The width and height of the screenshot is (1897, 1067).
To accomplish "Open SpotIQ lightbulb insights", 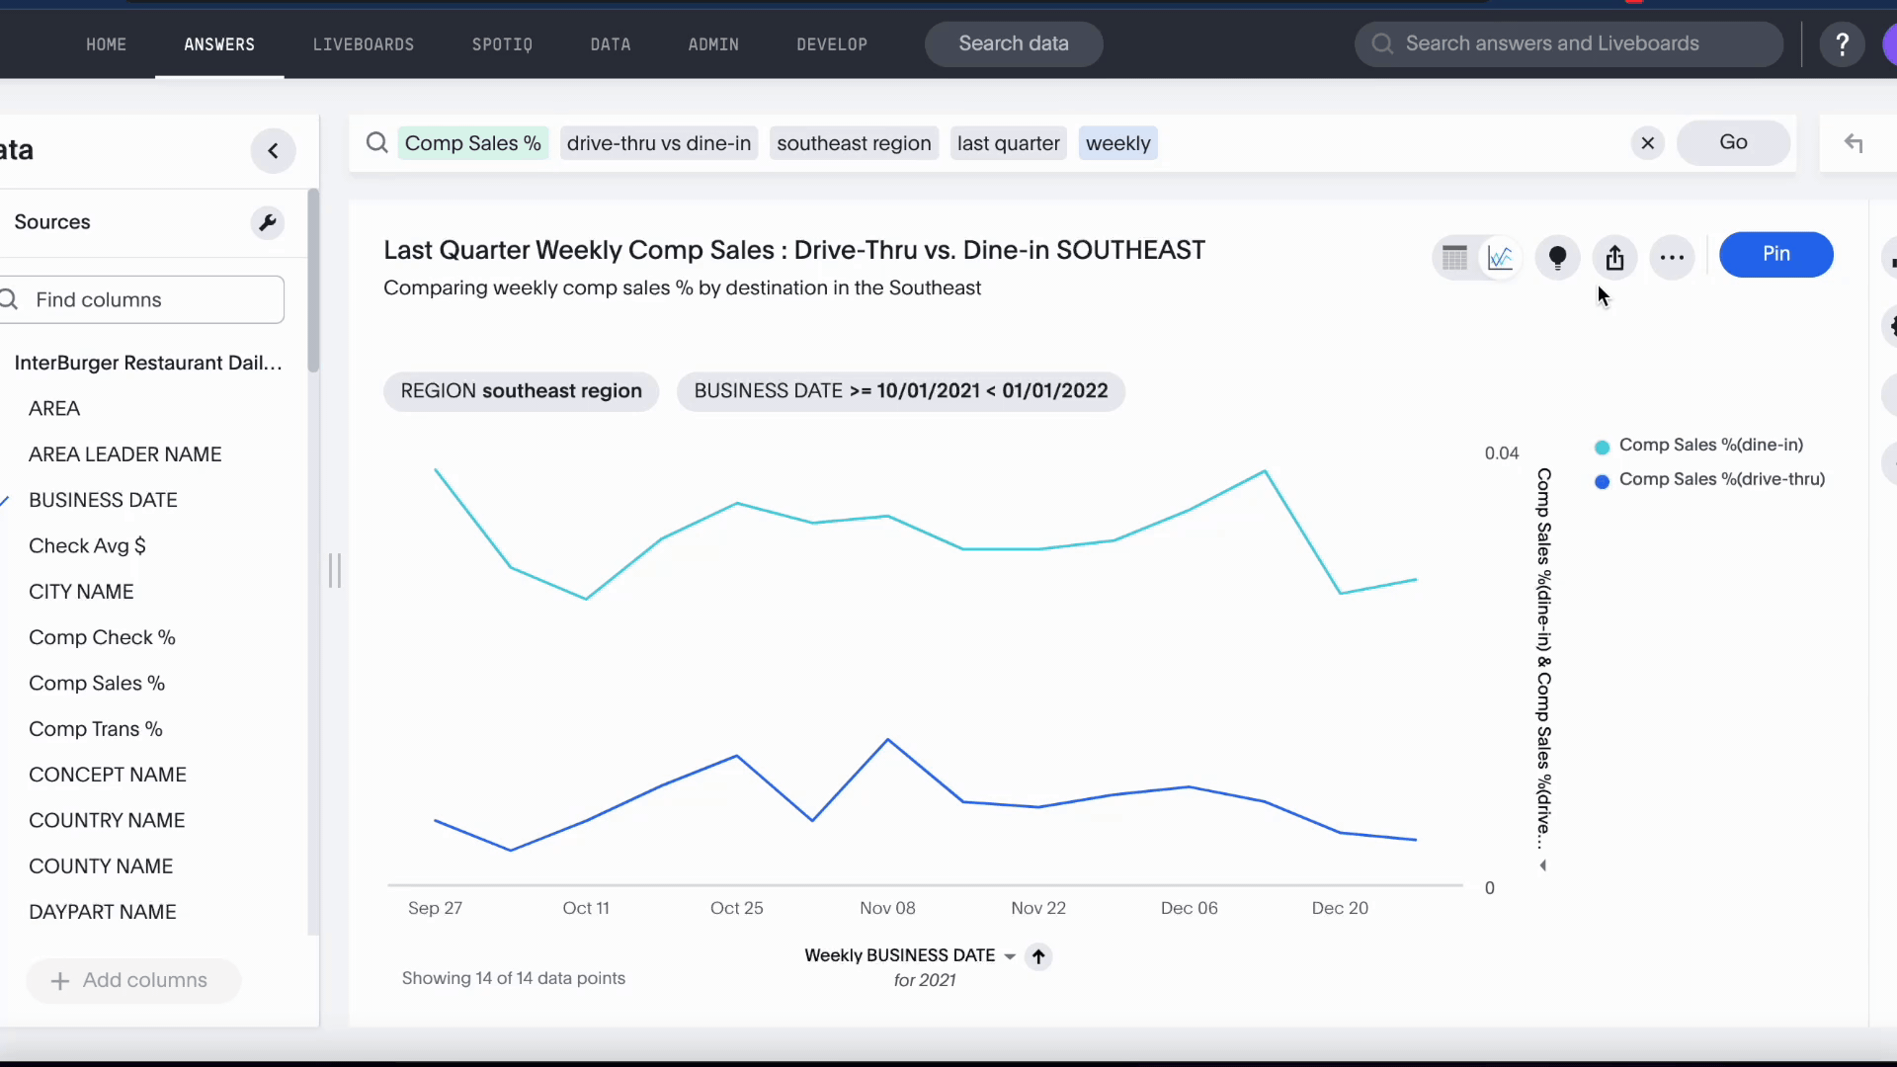I will [1557, 258].
